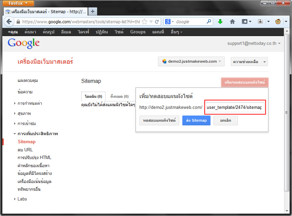Viewport: 292px width, 216px height.
Task: Open ข้อมูลที่มีโครงสร้าง in the sidebar
Action: [x=35, y=174]
